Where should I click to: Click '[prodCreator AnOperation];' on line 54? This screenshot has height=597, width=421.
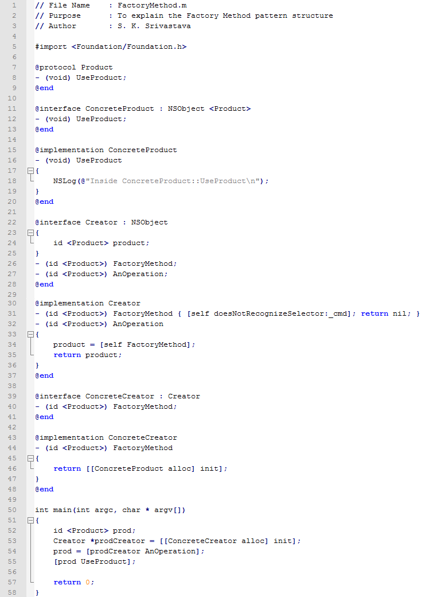[145, 551]
